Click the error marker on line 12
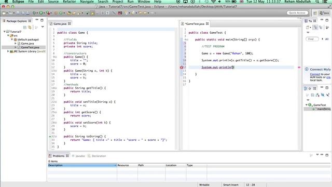The width and height of the screenshot is (332, 187). point(181,68)
